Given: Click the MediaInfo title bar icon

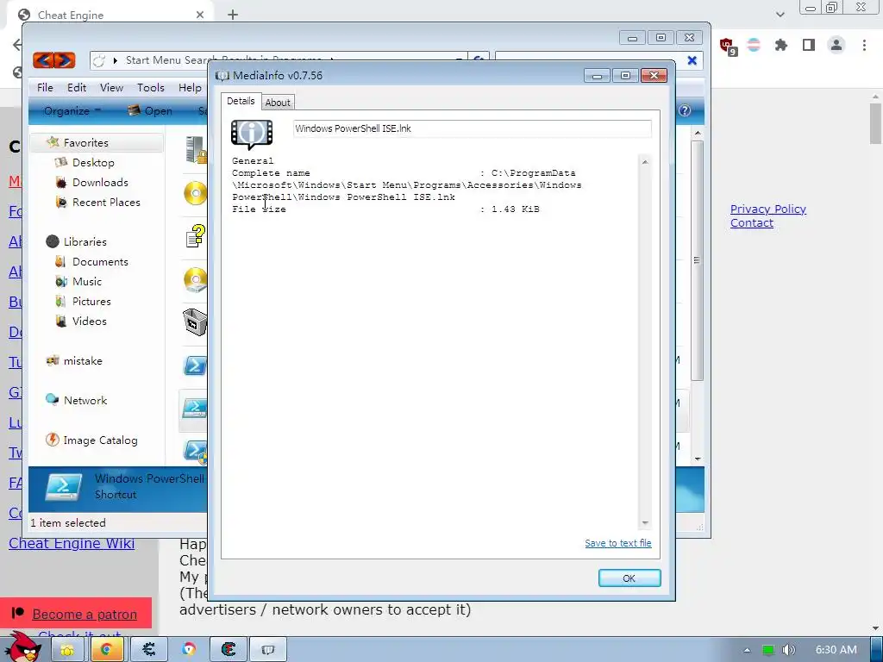Looking at the screenshot, I should (x=222, y=76).
